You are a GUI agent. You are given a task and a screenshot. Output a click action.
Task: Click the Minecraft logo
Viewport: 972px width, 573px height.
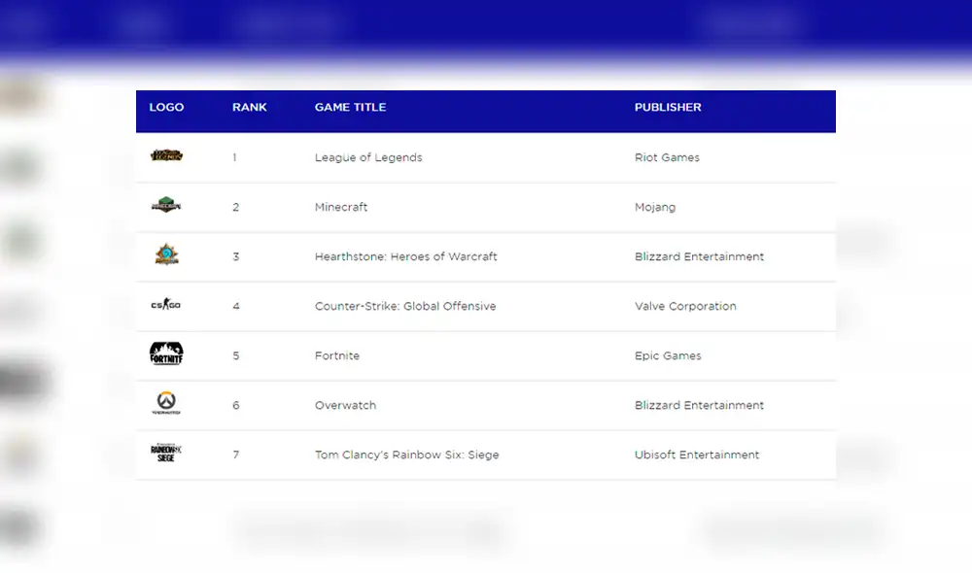165,207
